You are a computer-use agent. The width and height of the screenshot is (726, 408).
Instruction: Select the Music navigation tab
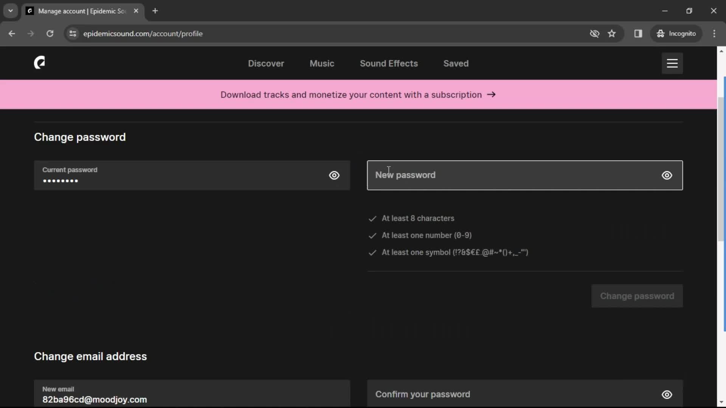[322, 63]
